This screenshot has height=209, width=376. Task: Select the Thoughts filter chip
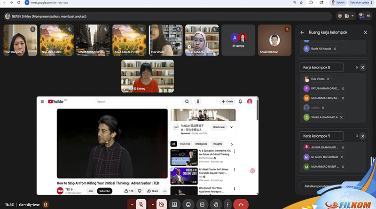click(217, 144)
